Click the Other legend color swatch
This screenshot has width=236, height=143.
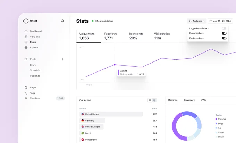216,137
